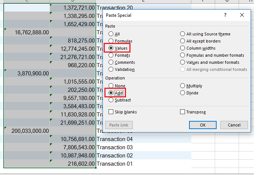Select the All paste radio option
Image resolution: width=261 pixels, height=175 pixels.
point(111,34)
